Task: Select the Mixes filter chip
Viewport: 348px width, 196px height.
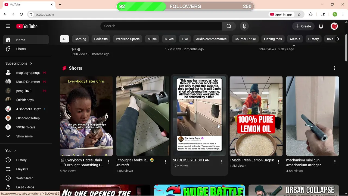Action: pyautogui.click(x=169, y=39)
